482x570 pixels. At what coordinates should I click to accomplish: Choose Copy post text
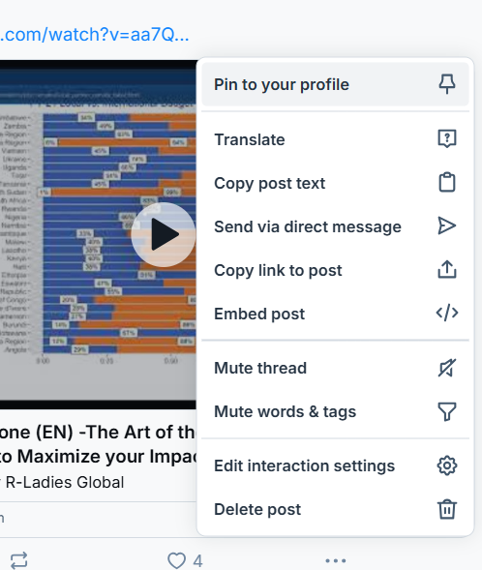pos(335,183)
